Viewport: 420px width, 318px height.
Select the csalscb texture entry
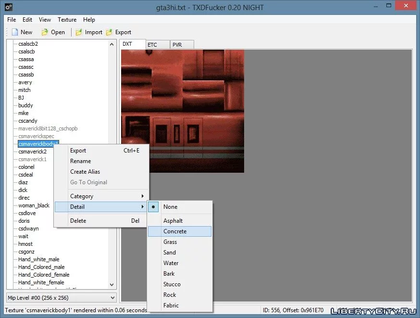click(x=26, y=51)
